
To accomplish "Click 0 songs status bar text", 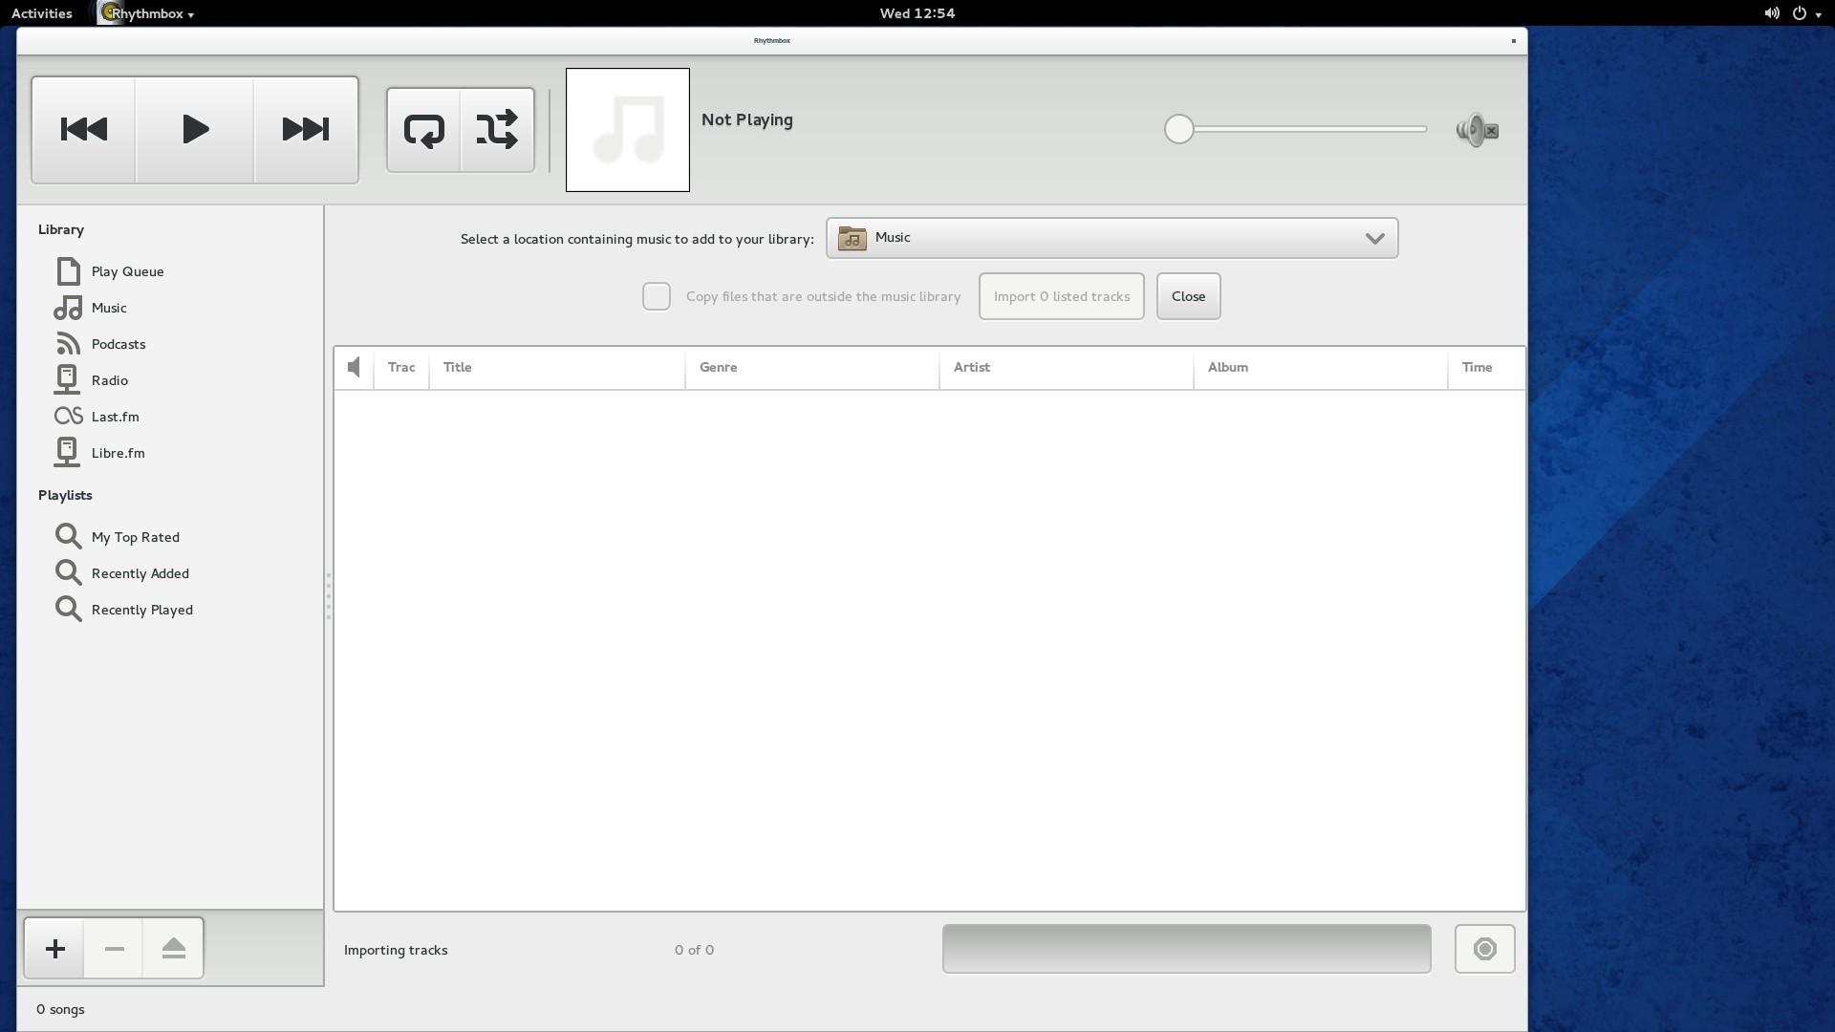I will [60, 1009].
